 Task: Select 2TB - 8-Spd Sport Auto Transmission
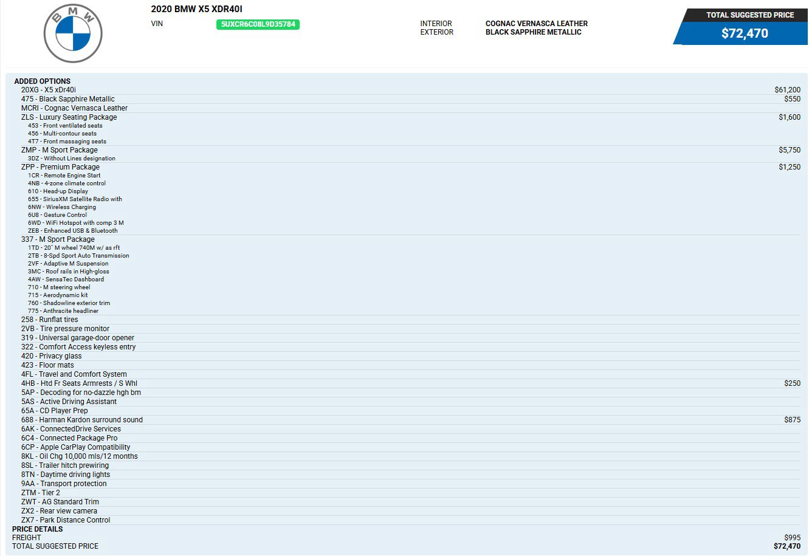(x=78, y=256)
